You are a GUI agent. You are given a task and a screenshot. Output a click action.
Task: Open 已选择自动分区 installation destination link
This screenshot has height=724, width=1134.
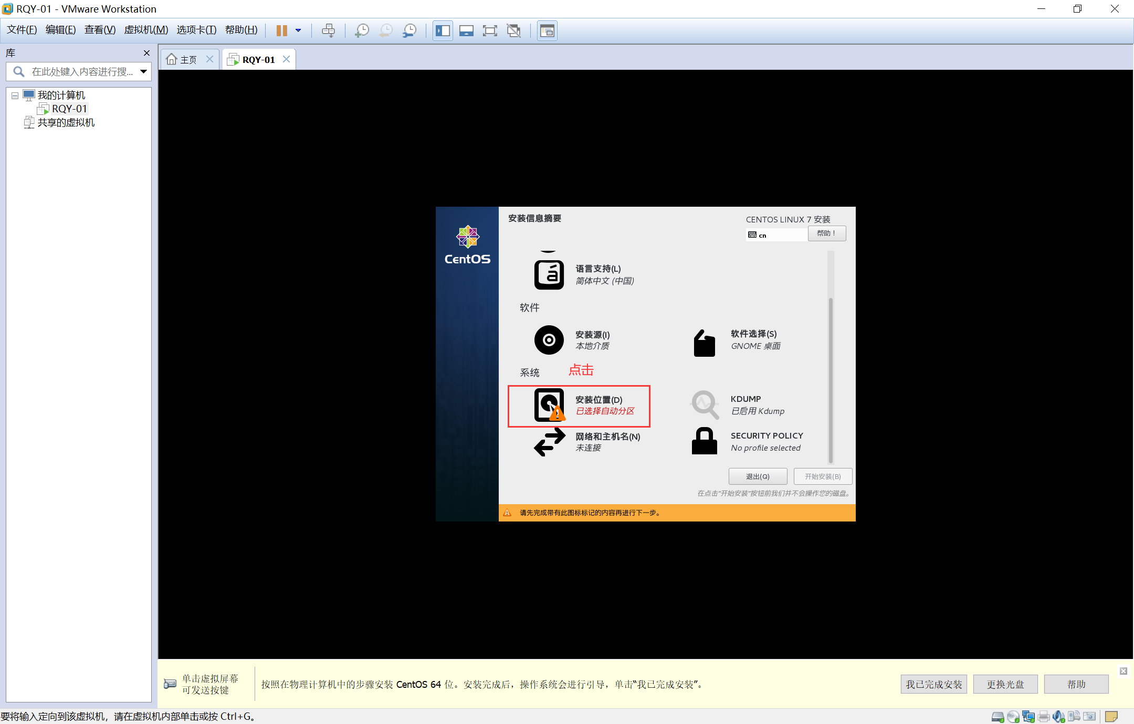[x=605, y=411]
